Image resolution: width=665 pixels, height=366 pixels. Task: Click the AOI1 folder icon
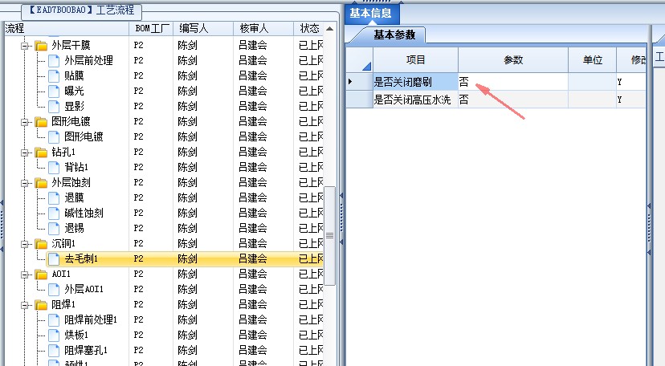[41, 274]
